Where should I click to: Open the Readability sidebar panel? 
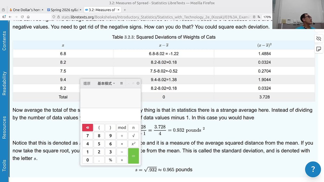pyautogui.click(x=4, y=83)
